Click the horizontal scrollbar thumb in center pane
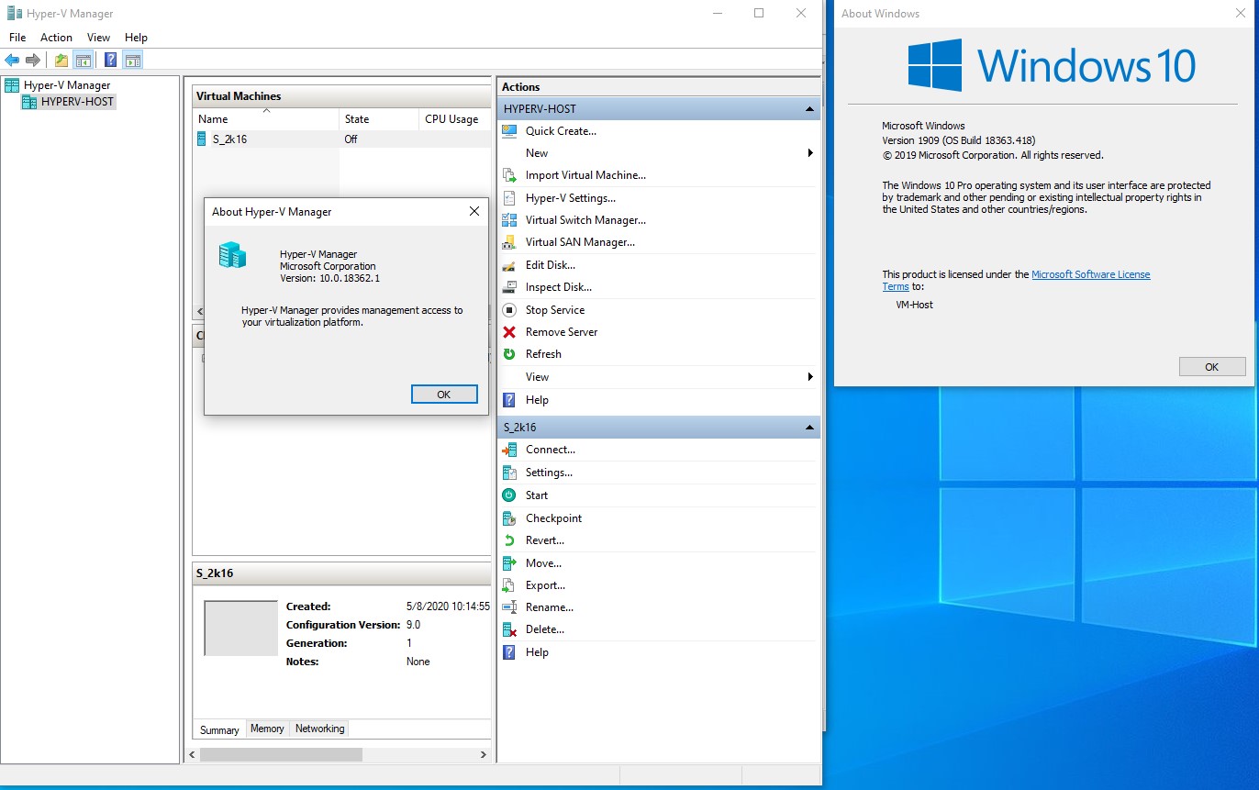Screen dimensions: 1259x790 281,754
